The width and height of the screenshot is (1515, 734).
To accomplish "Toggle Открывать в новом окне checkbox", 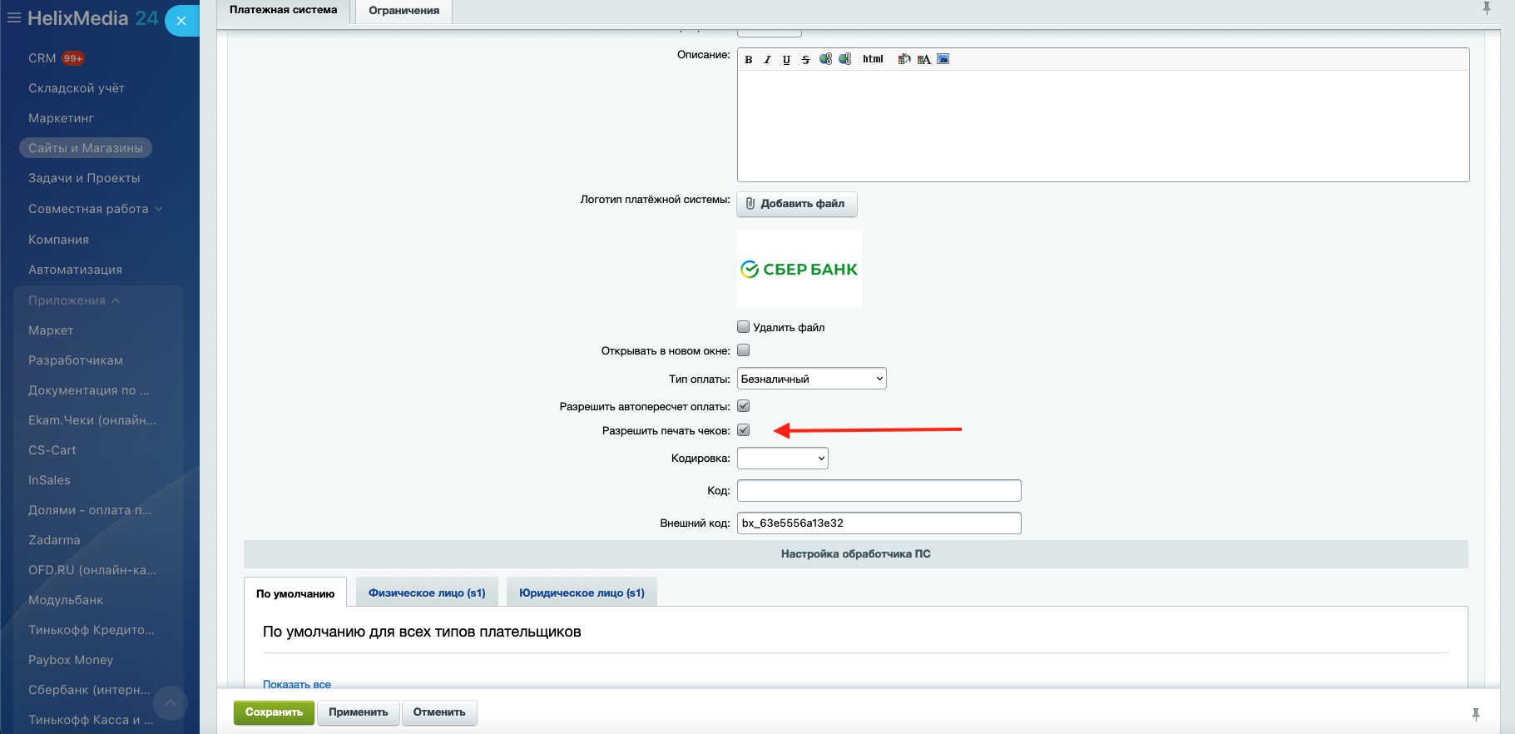I will click(744, 350).
